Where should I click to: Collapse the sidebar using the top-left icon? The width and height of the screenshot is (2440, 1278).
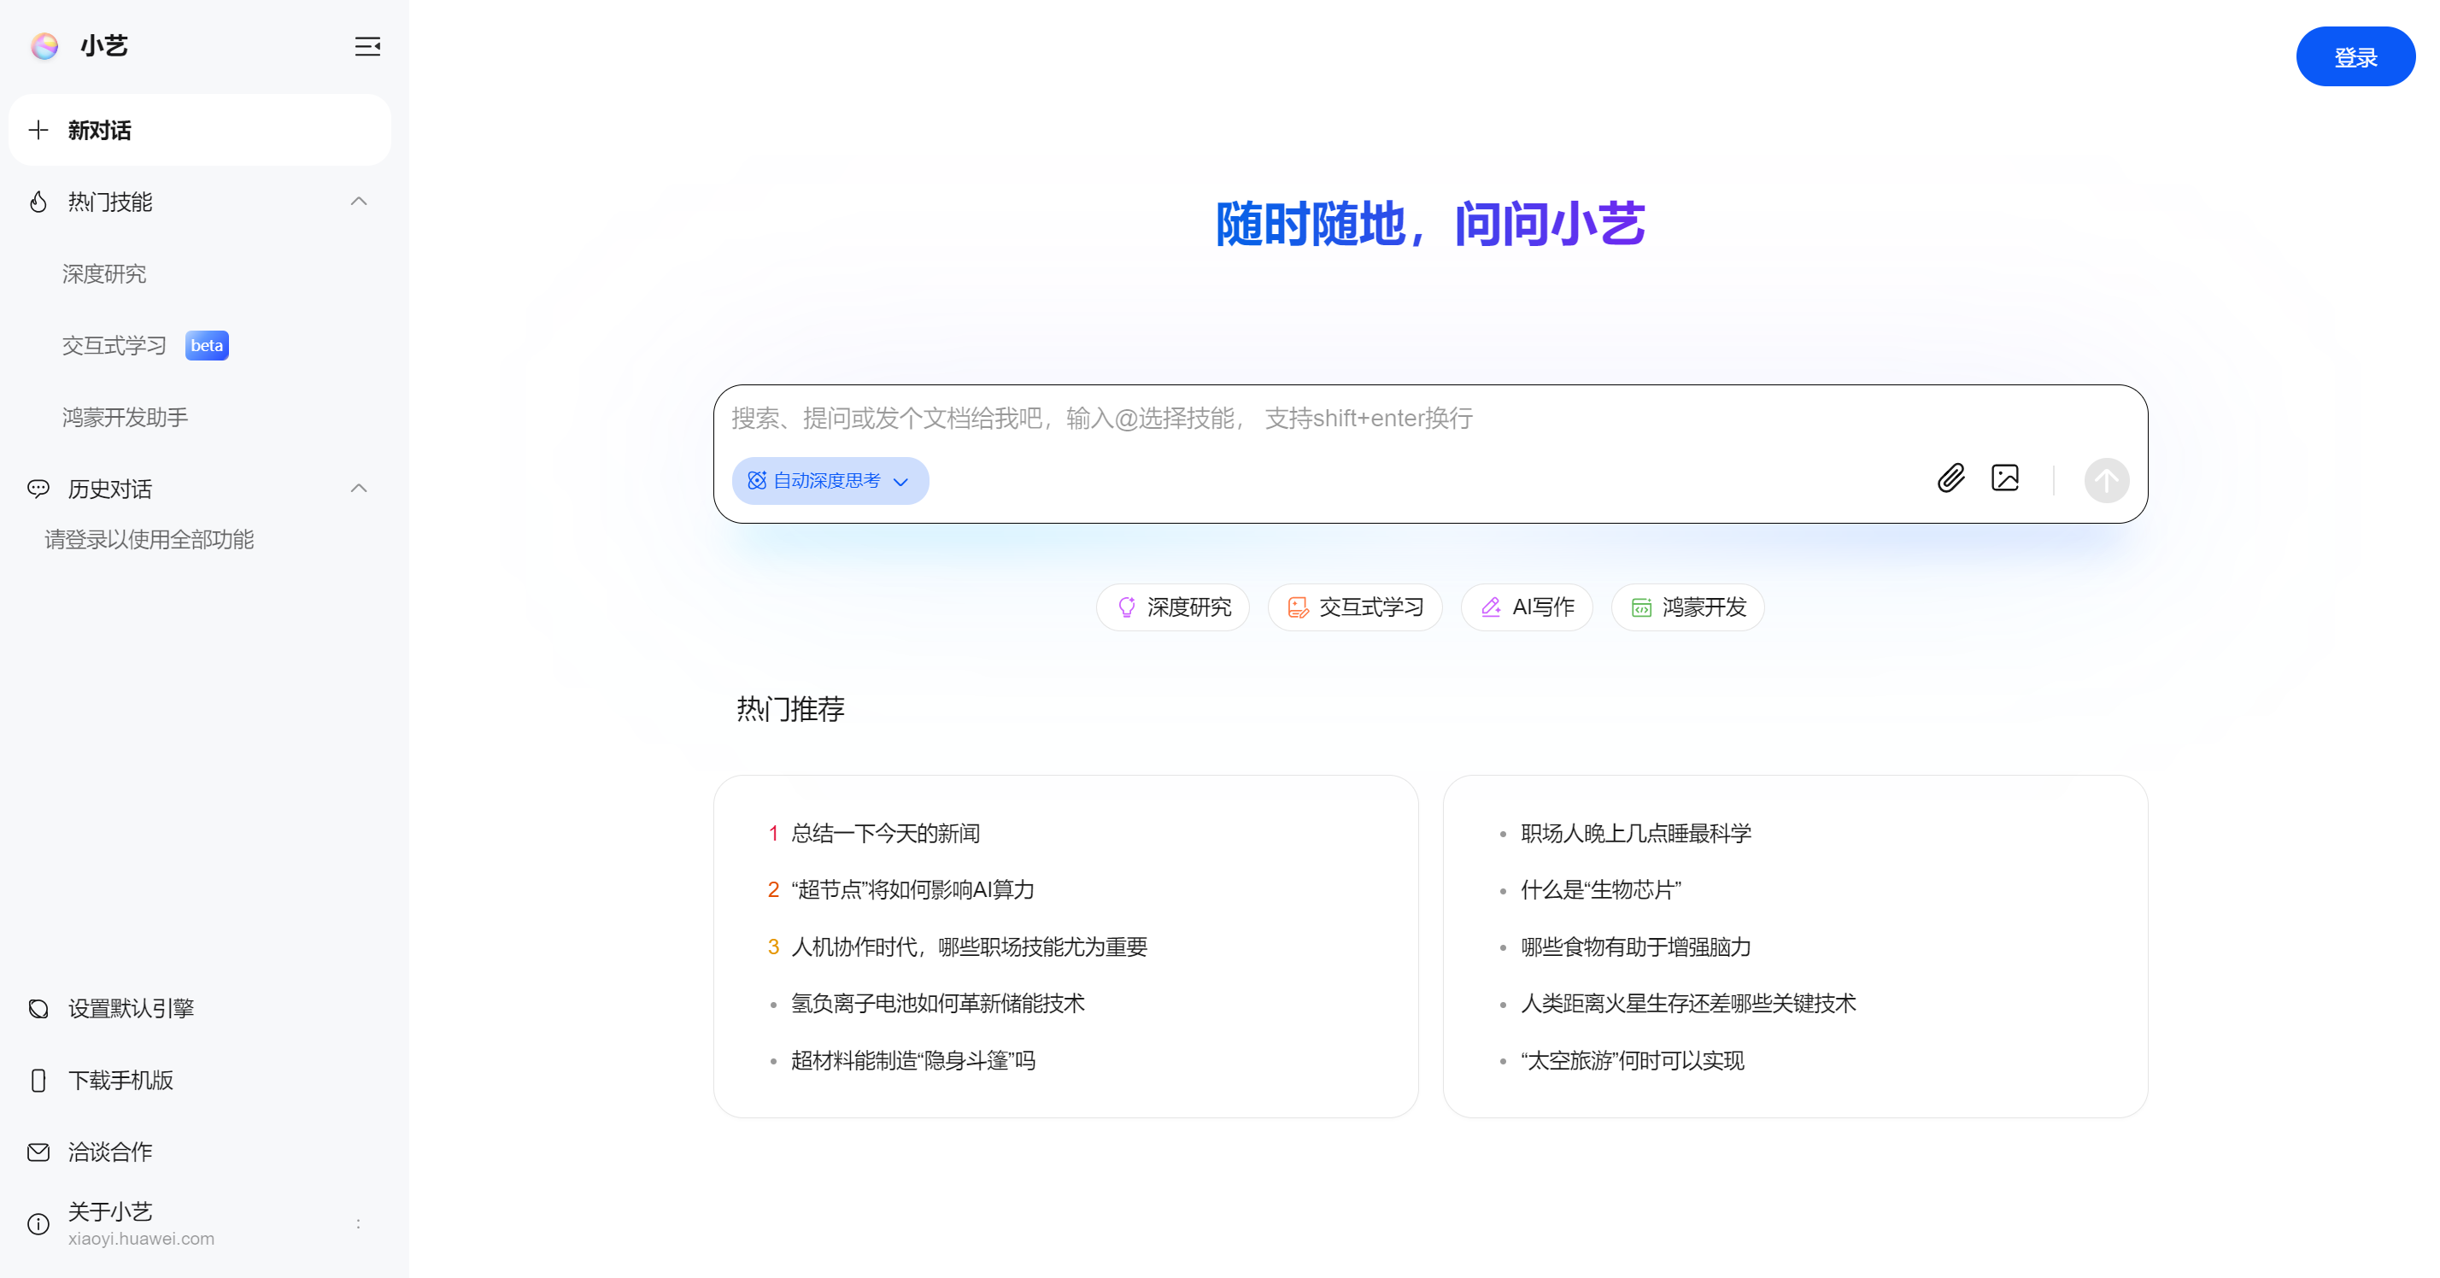coord(367,45)
